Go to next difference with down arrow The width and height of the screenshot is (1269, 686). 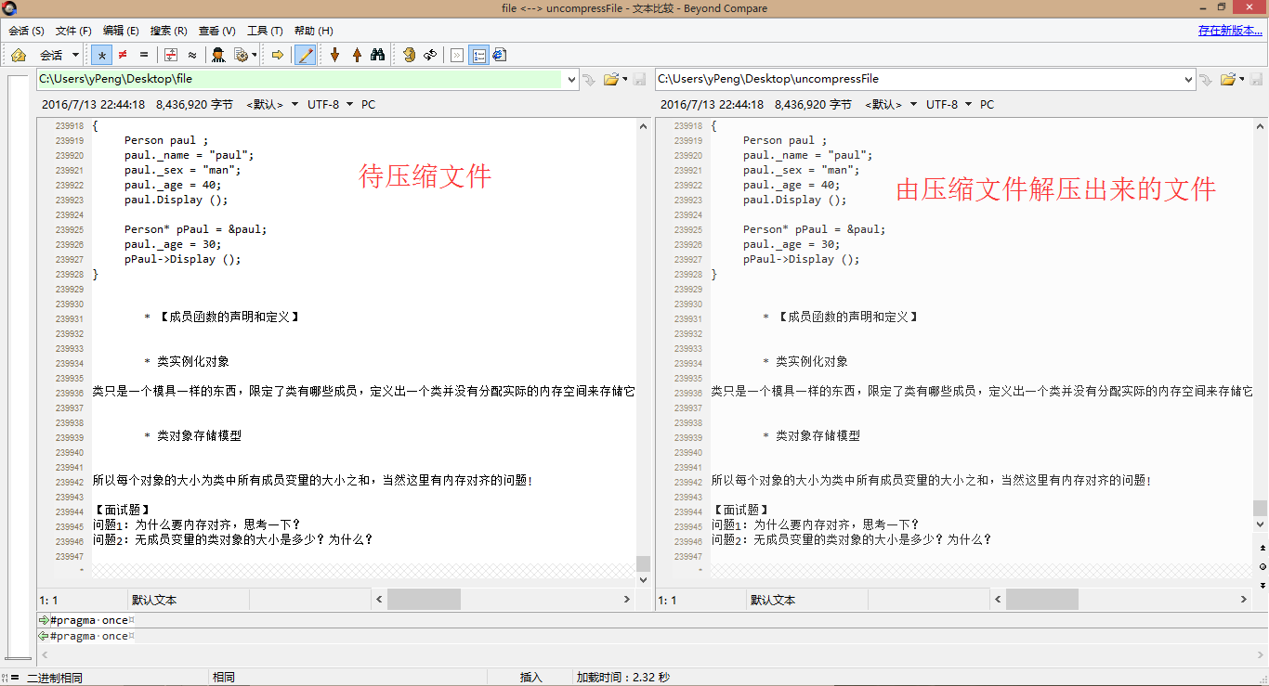(334, 55)
